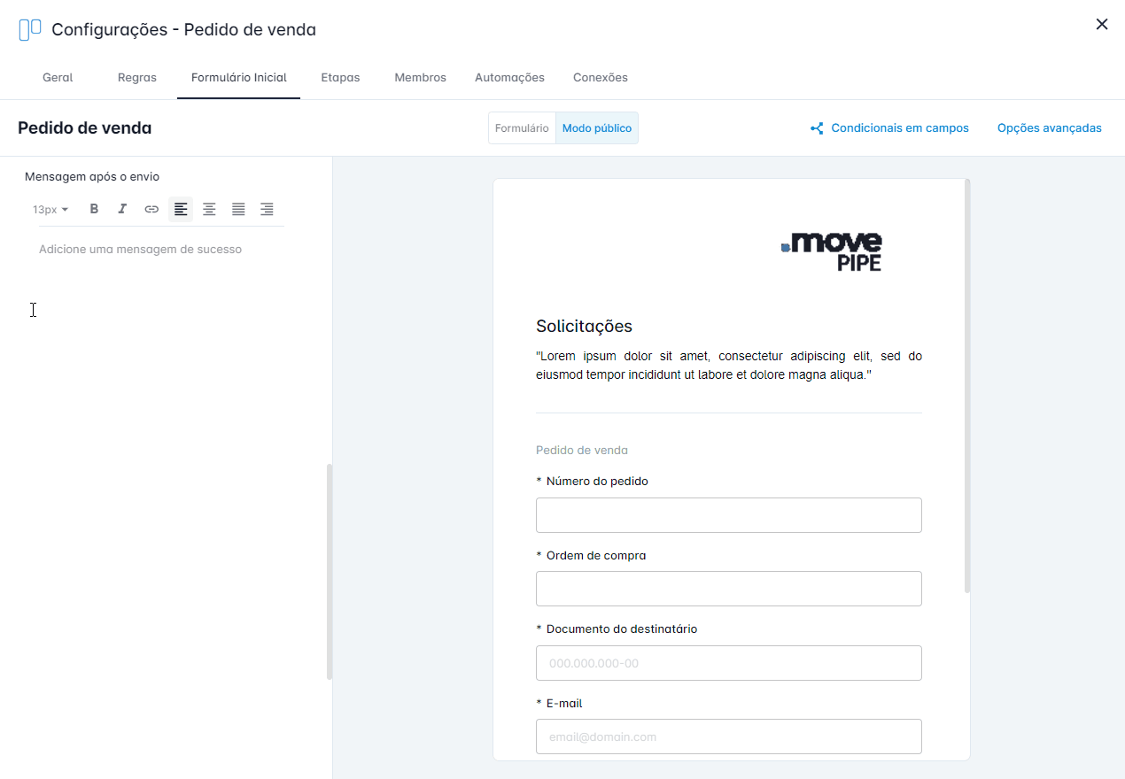Open the Automações tab

click(x=509, y=77)
